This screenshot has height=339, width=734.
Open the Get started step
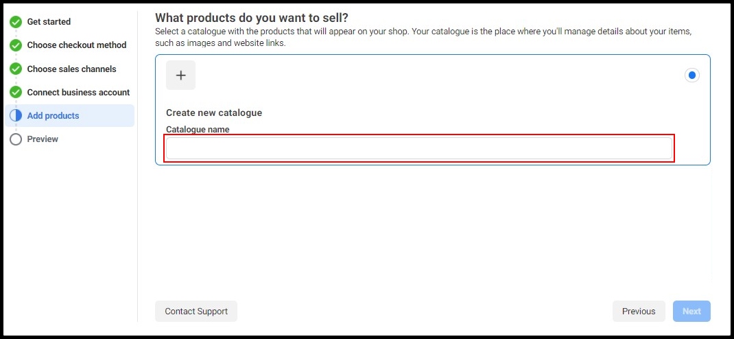point(49,21)
